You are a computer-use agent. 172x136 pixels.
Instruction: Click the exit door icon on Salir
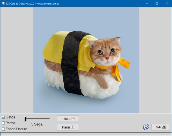[x=164, y=127]
